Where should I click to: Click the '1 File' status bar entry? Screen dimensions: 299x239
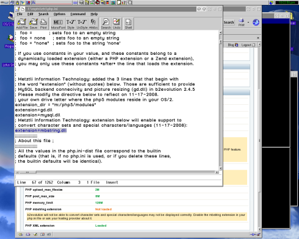point(93,182)
